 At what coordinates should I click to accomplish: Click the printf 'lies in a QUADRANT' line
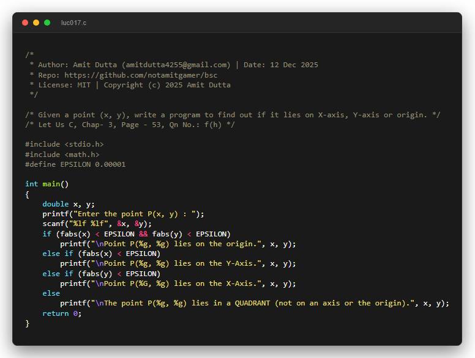click(x=255, y=303)
